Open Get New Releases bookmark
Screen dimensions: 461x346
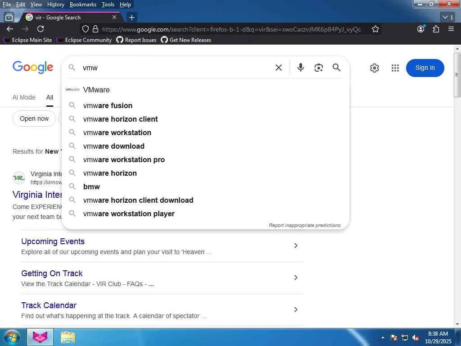[x=186, y=40]
